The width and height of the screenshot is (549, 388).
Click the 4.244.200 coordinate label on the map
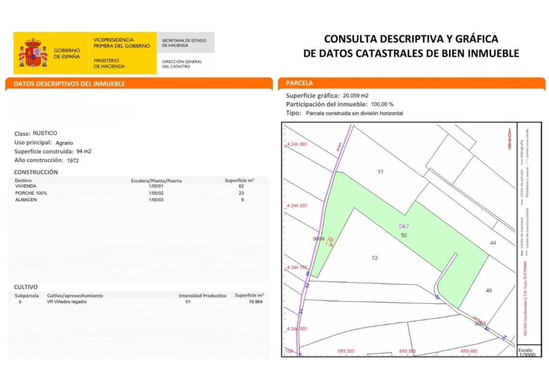pyautogui.click(x=297, y=206)
